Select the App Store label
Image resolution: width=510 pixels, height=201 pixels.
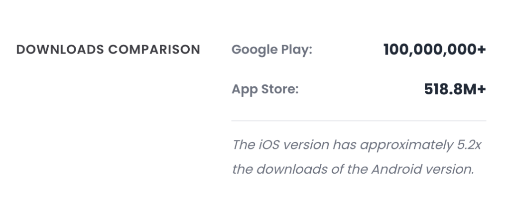265,90
